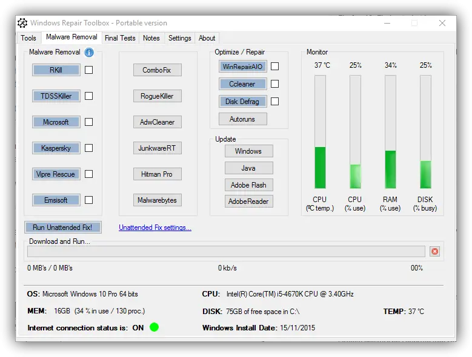
Task: Run AdwCleaner
Action: tap(158, 122)
